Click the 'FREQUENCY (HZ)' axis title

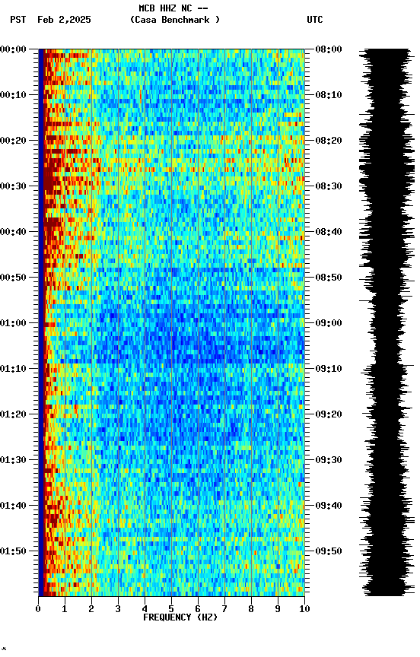click(180, 618)
